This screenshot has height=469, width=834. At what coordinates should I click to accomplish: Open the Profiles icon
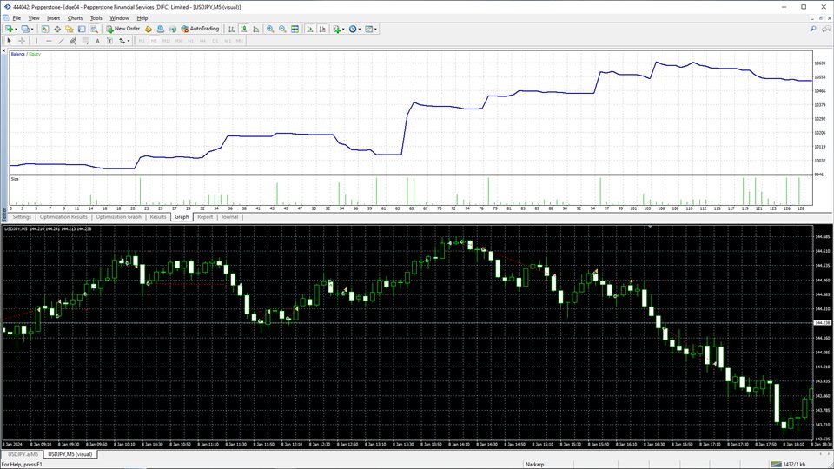click(25, 29)
